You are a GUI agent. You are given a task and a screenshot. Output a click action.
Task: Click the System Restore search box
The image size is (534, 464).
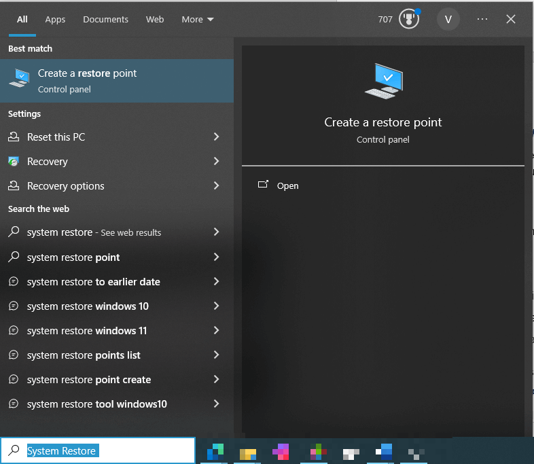(98, 450)
